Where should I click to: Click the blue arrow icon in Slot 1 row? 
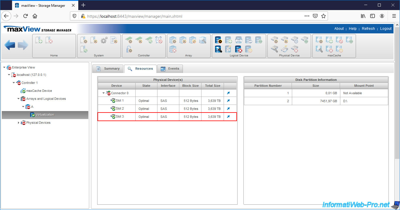point(228,101)
